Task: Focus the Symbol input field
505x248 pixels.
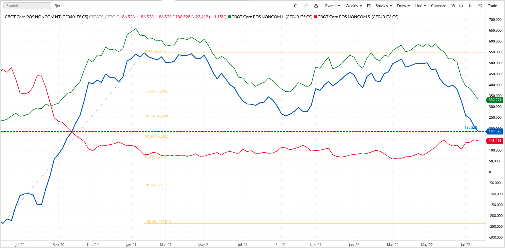Action: coord(27,6)
